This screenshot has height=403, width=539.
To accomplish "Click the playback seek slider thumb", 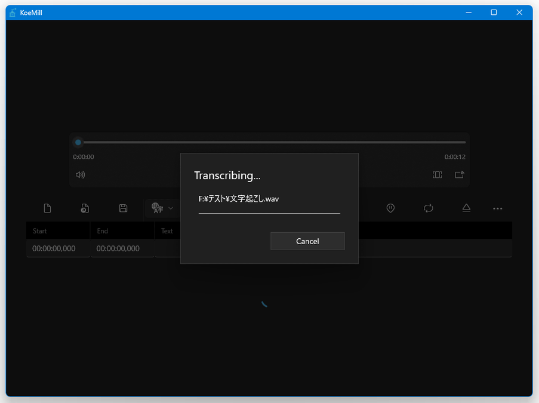I will (78, 142).
